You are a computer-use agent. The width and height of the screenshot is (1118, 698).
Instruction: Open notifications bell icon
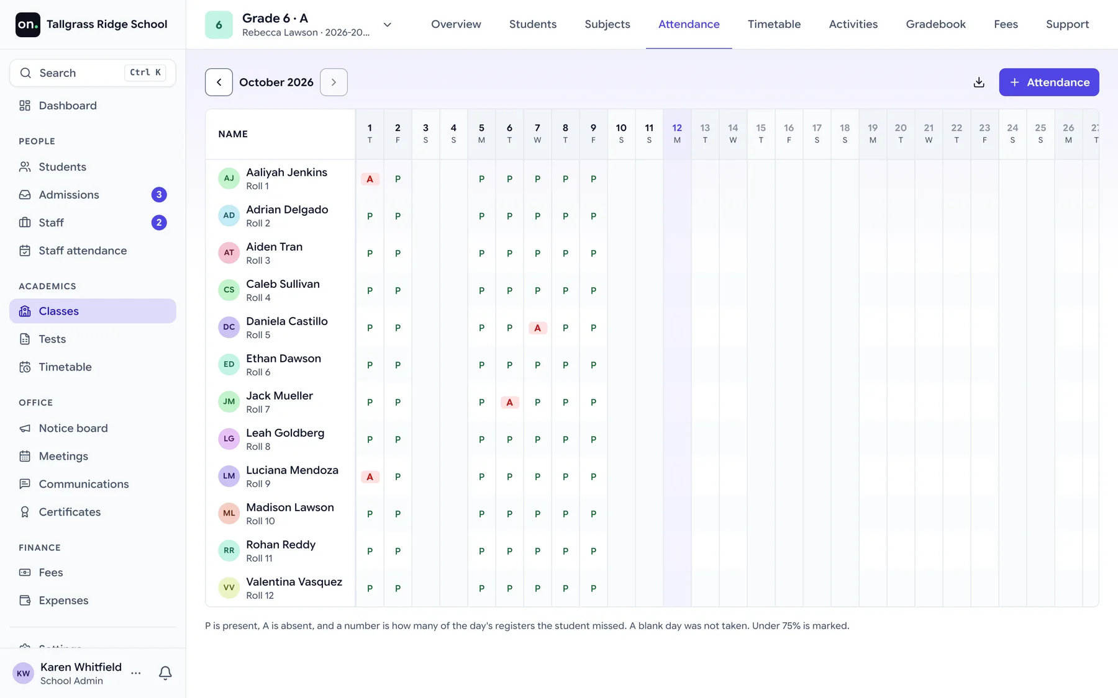[x=165, y=673]
